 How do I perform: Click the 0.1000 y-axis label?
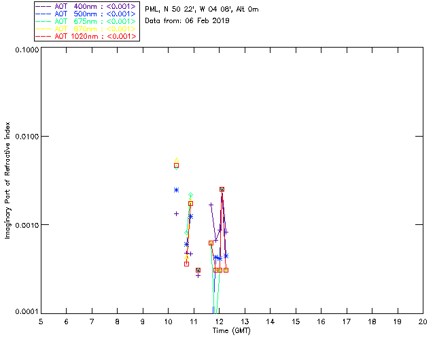[x=27, y=50]
